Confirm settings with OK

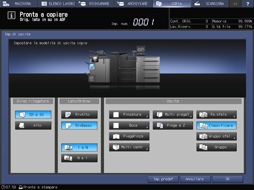(x=228, y=179)
